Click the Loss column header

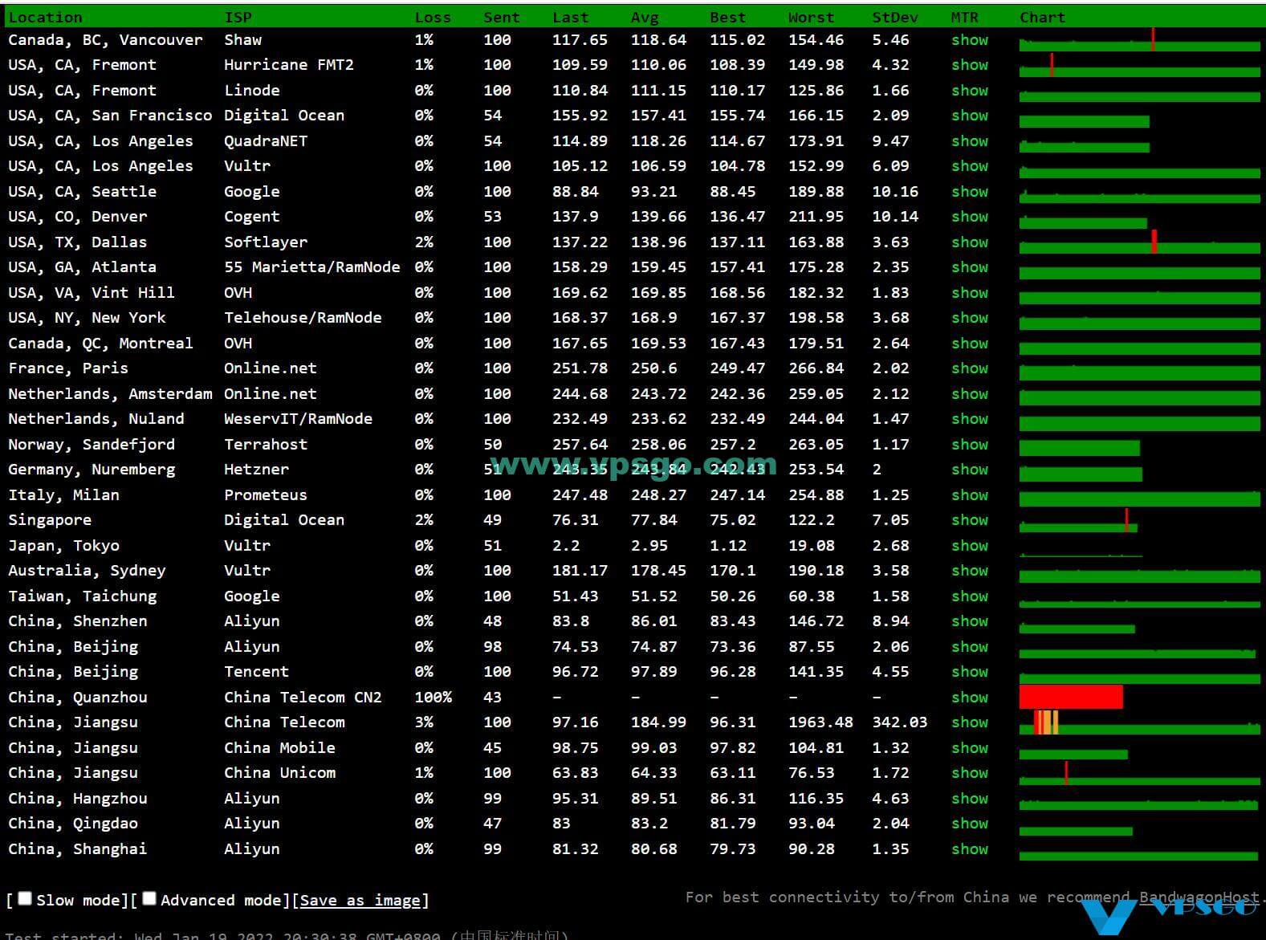[433, 17]
